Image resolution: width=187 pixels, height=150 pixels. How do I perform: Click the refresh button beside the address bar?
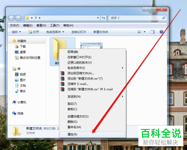[103, 18]
